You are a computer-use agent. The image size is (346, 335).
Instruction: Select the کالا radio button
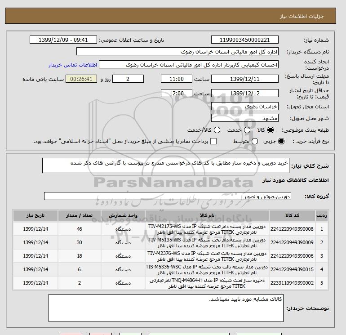[x=271, y=130]
